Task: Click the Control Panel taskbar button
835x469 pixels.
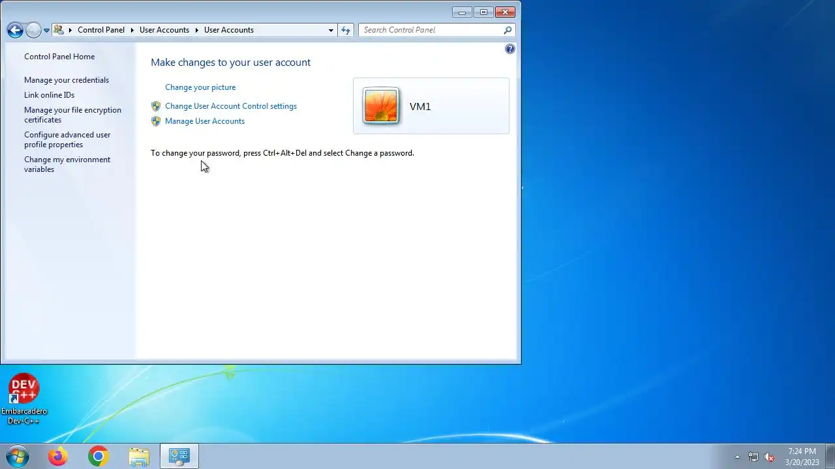Action: tap(179, 457)
